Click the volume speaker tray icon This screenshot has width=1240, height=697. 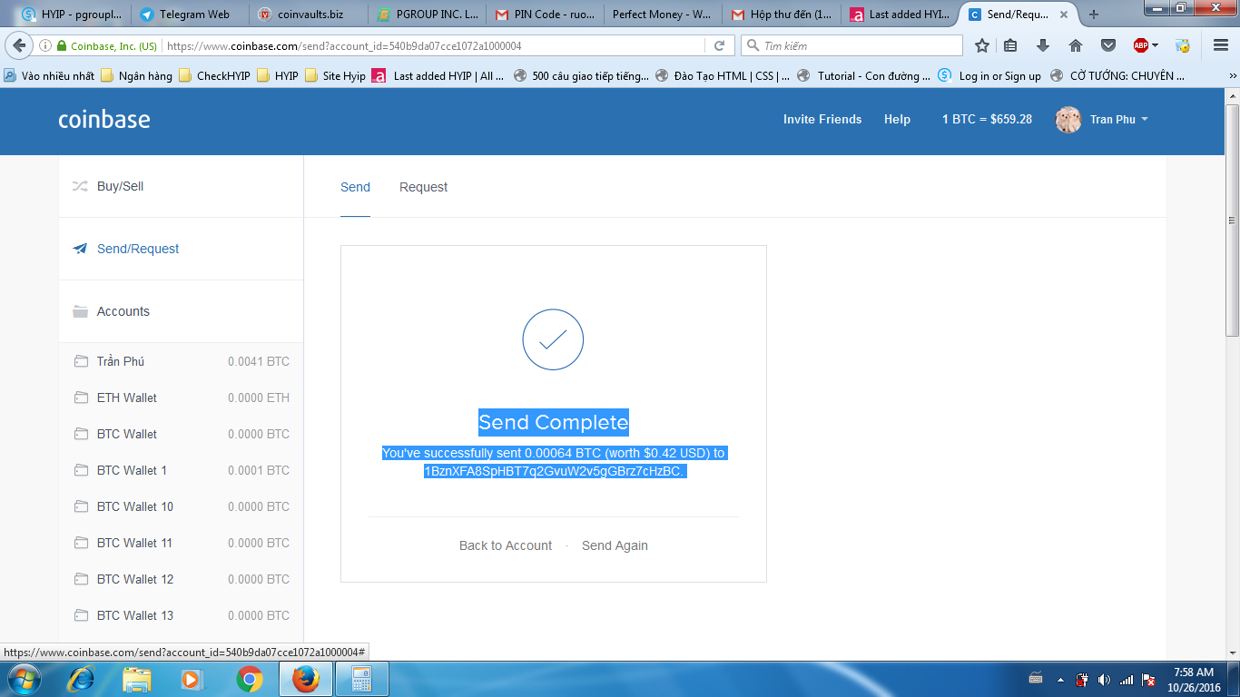pos(1104,679)
